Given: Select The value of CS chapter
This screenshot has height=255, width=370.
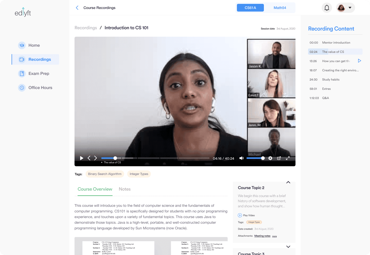Looking at the screenshot, I should (335, 52).
